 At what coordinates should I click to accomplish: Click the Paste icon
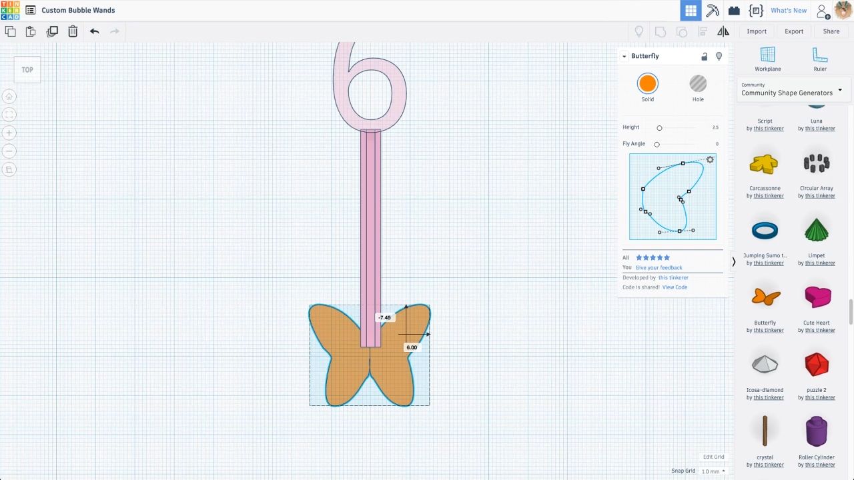point(30,31)
